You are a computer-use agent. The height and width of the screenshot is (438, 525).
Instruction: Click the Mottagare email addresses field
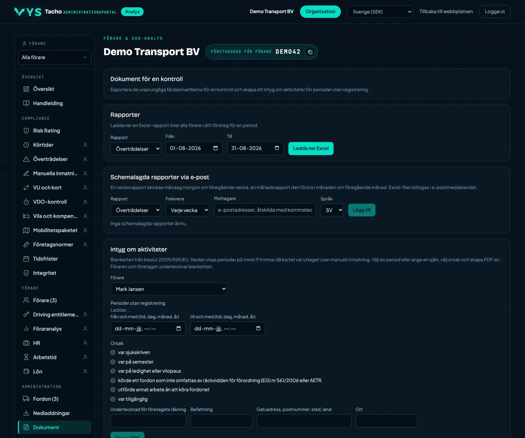pyautogui.click(x=265, y=210)
